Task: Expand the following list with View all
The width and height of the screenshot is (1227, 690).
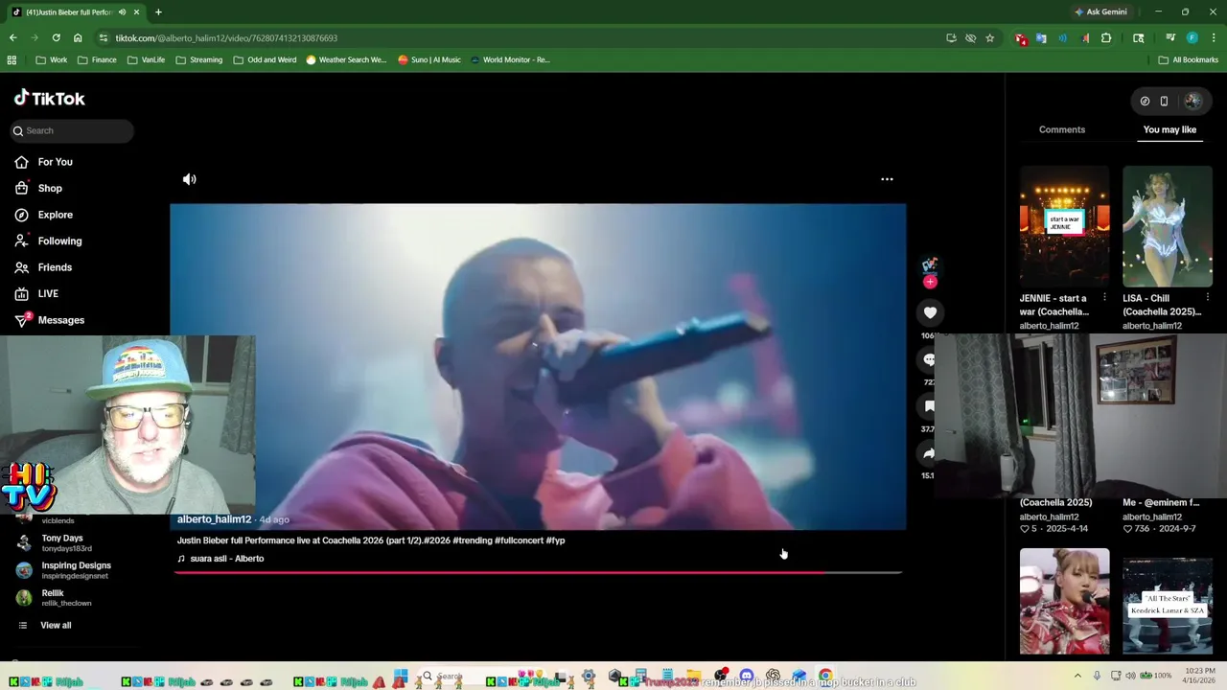Action: tap(56, 625)
